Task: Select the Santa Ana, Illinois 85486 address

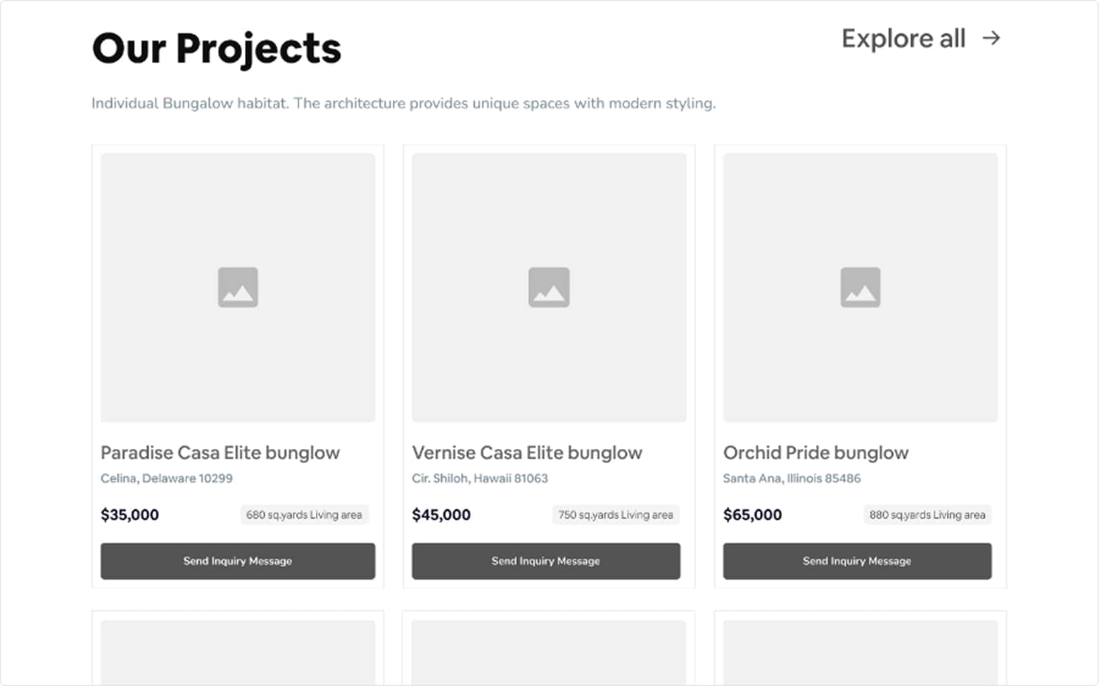Action: click(792, 478)
